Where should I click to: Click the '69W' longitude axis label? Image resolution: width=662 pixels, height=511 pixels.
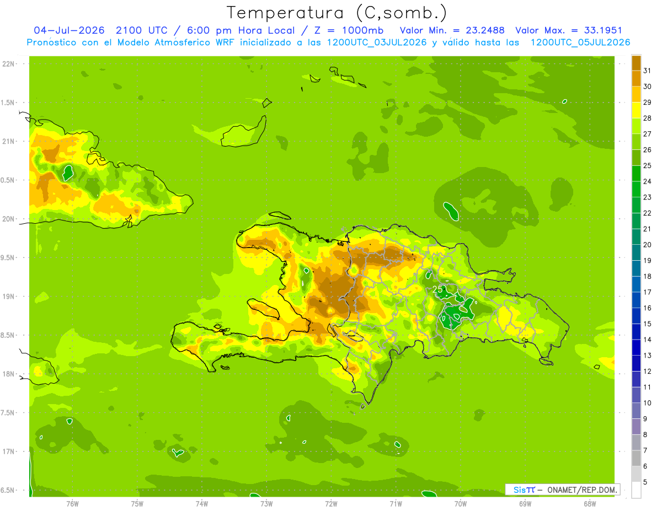click(525, 504)
